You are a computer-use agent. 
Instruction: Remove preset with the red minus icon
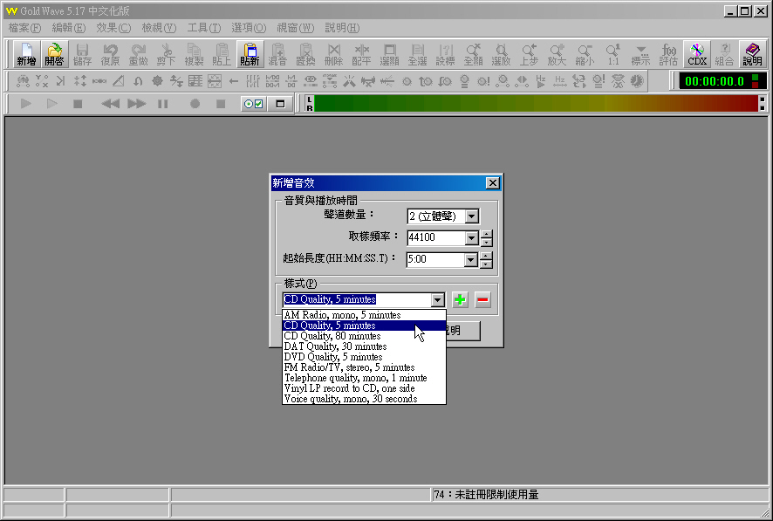[x=482, y=299]
